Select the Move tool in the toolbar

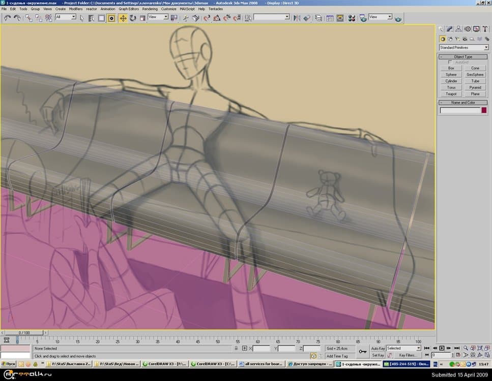tap(123, 18)
